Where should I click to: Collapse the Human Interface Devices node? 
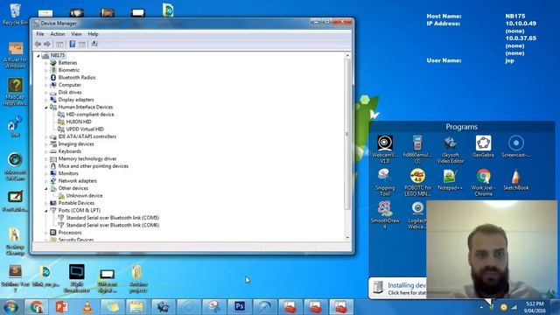[x=46, y=107]
